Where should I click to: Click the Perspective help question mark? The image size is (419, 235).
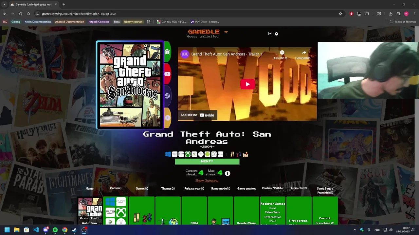coord(306,188)
